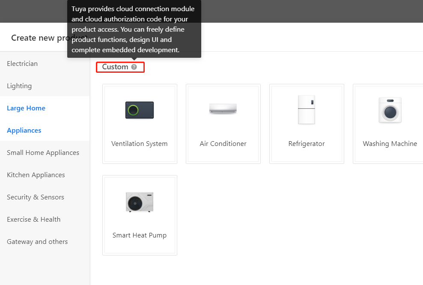Select the Smart Heat Pump icon
The width and height of the screenshot is (423, 285).
tap(140, 202)
